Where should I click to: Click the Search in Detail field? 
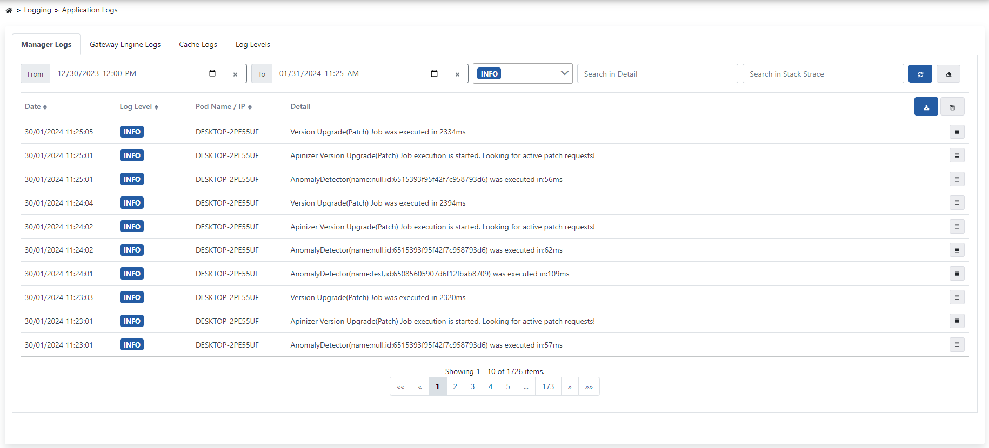(657, 74)
